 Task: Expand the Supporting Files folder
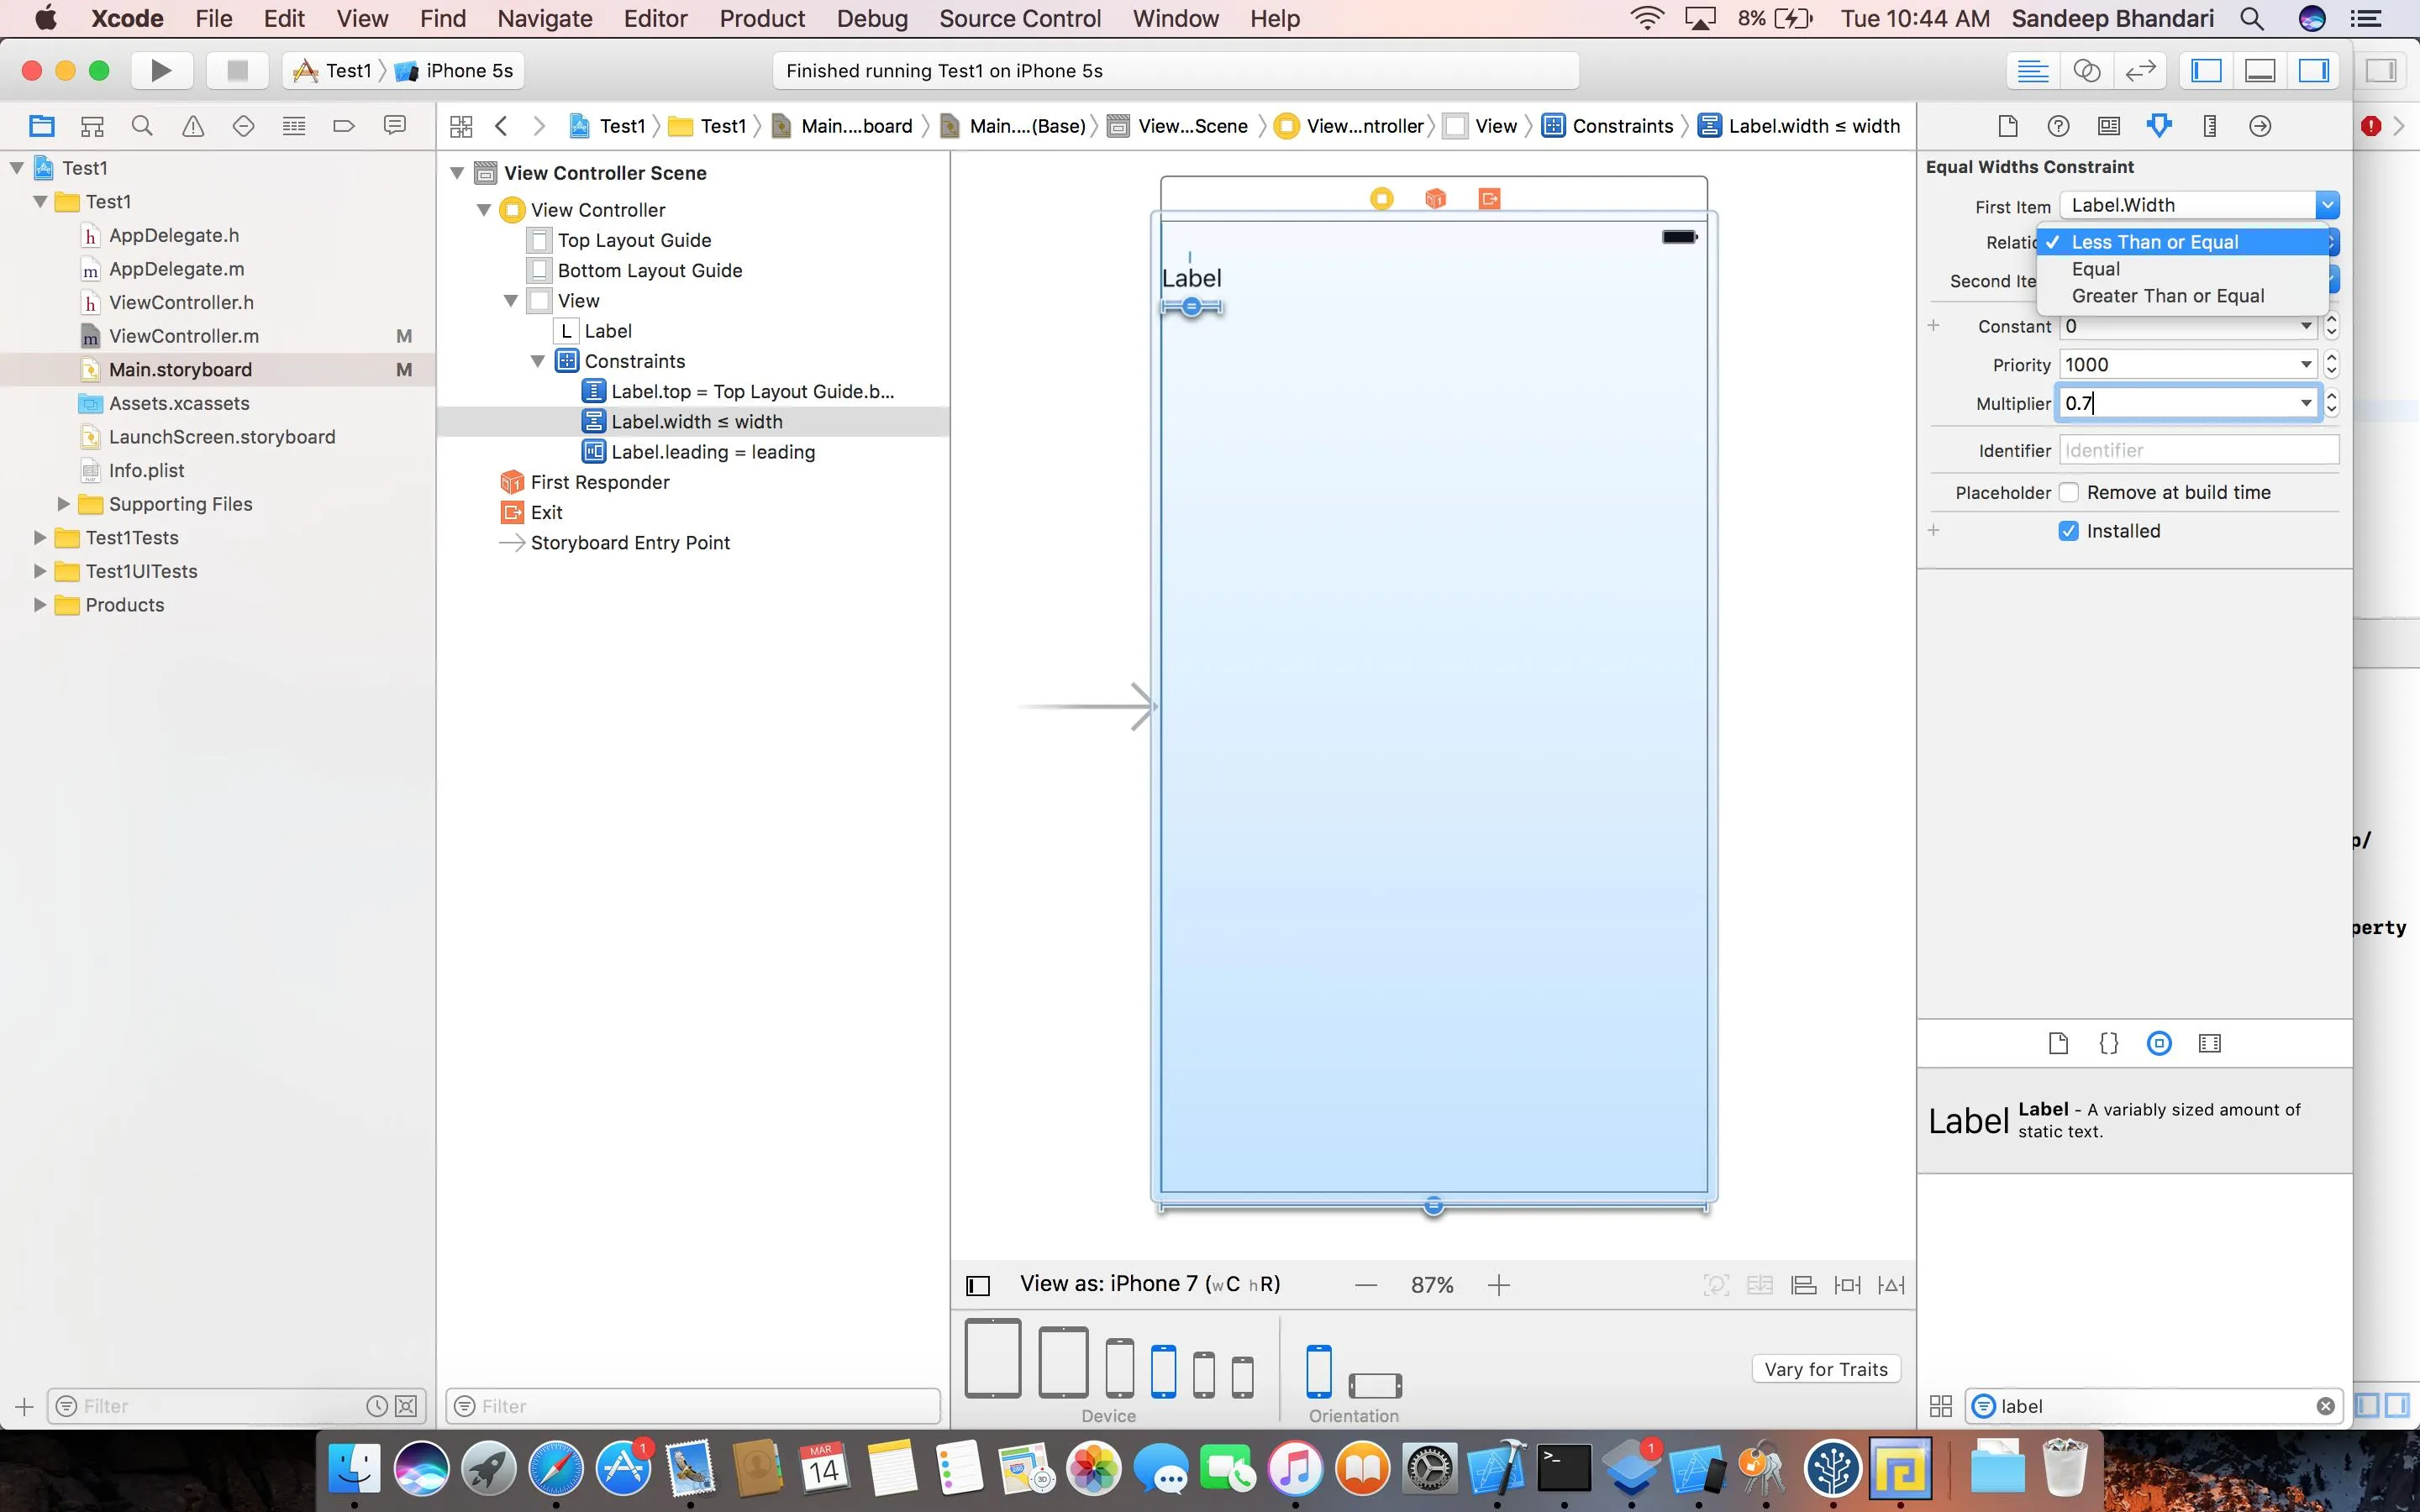click(63, 504)
